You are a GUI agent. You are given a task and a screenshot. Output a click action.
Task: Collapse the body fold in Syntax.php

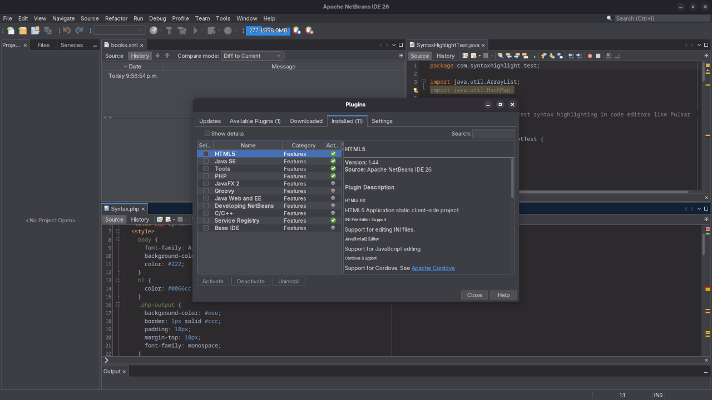(x=118, y=239)
